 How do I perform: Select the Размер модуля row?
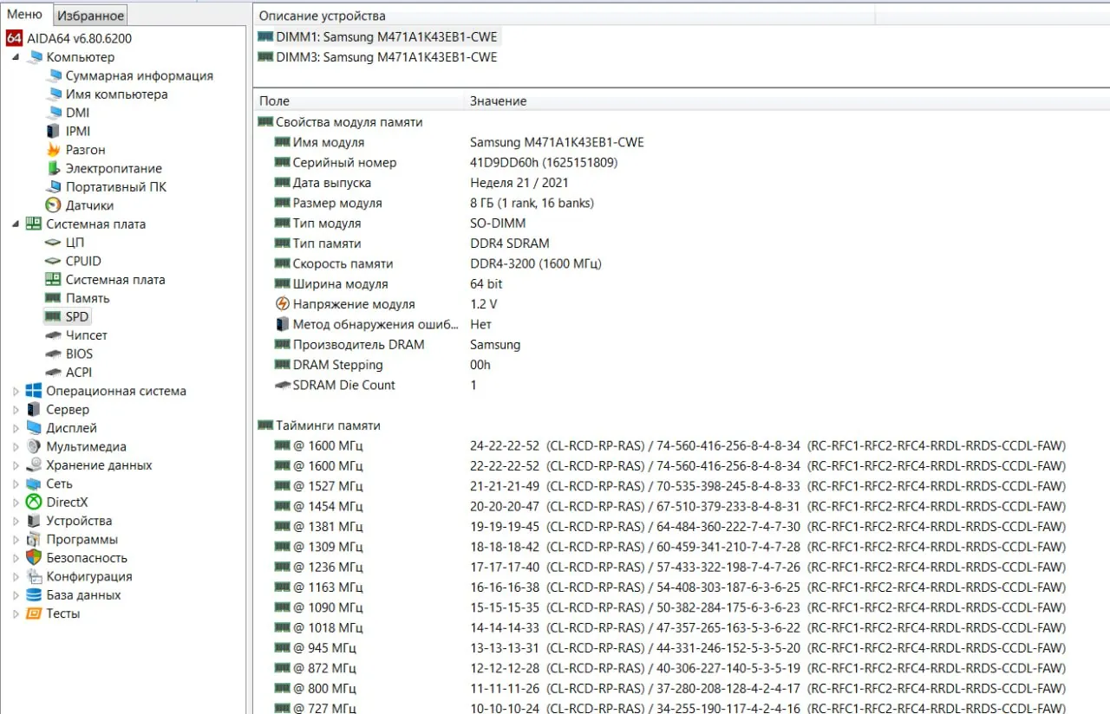[682, 203]
